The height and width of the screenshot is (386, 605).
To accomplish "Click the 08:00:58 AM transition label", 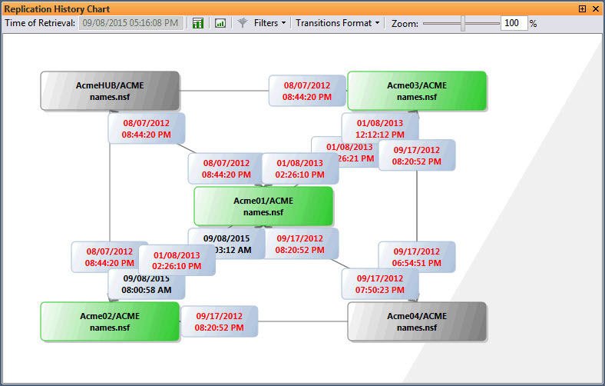I will 146,286.
